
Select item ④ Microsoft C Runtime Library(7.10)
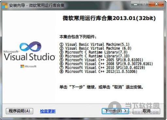point(94,56)
